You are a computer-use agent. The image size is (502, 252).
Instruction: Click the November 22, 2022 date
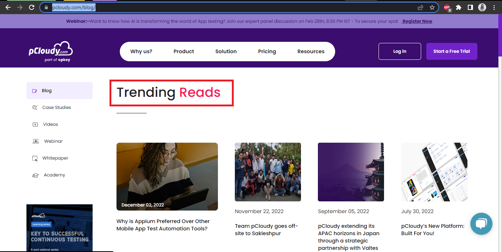pyautogui.click(x=259, y=211)
